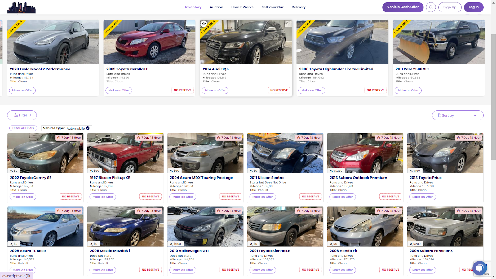Image resolution: width=496 pixels, height=279 pixels.
Task: Click the Vehicle Cash Offer button
Action: (402, 7)
